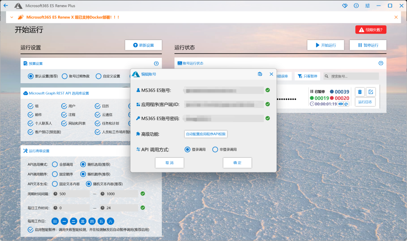Open the settings sliders icon in title bar
This screenshot has height=241, width=407.
point(368,6)
